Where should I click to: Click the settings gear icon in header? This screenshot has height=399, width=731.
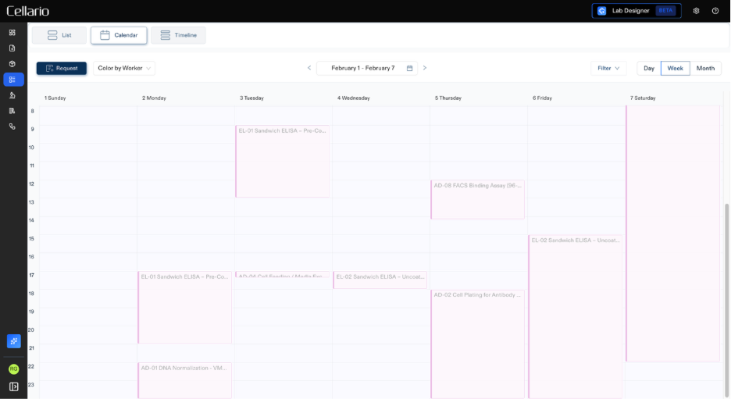696,11
